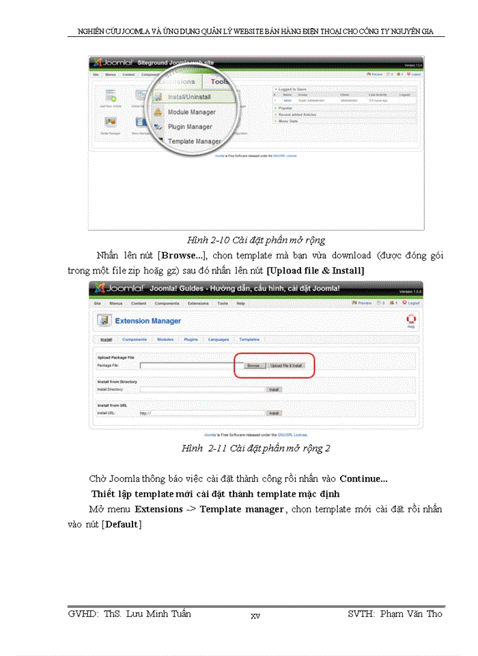Open the Menu Manager icon in control panel
Screen dimensions: 478x656
[x=141, y=122]
